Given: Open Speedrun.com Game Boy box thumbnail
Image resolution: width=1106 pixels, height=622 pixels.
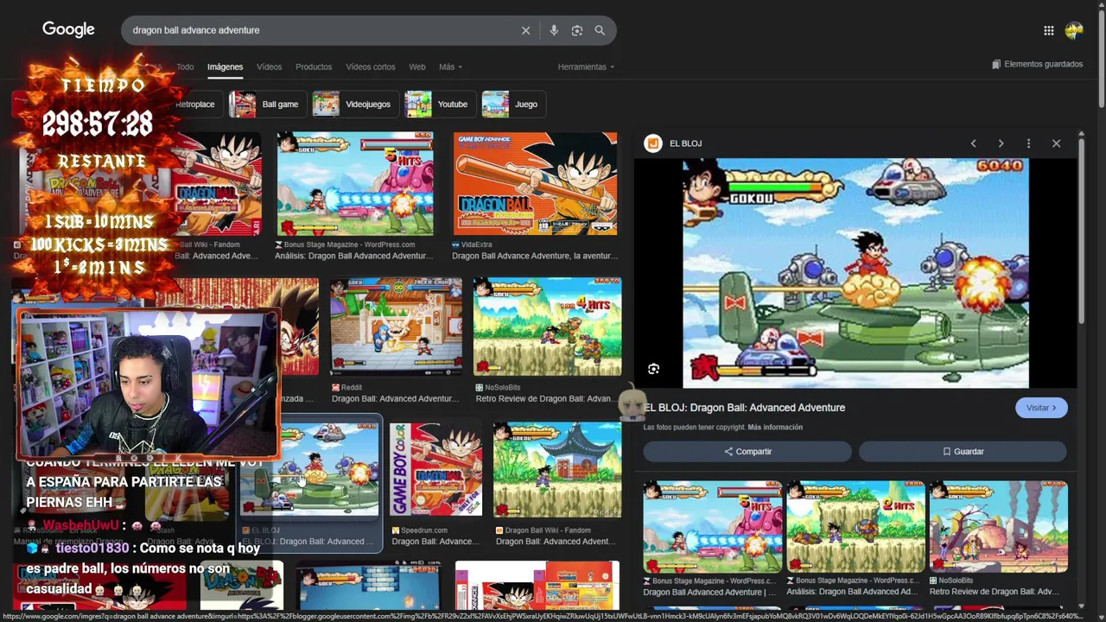Looking at the screenshot, I should coord(435,469).
